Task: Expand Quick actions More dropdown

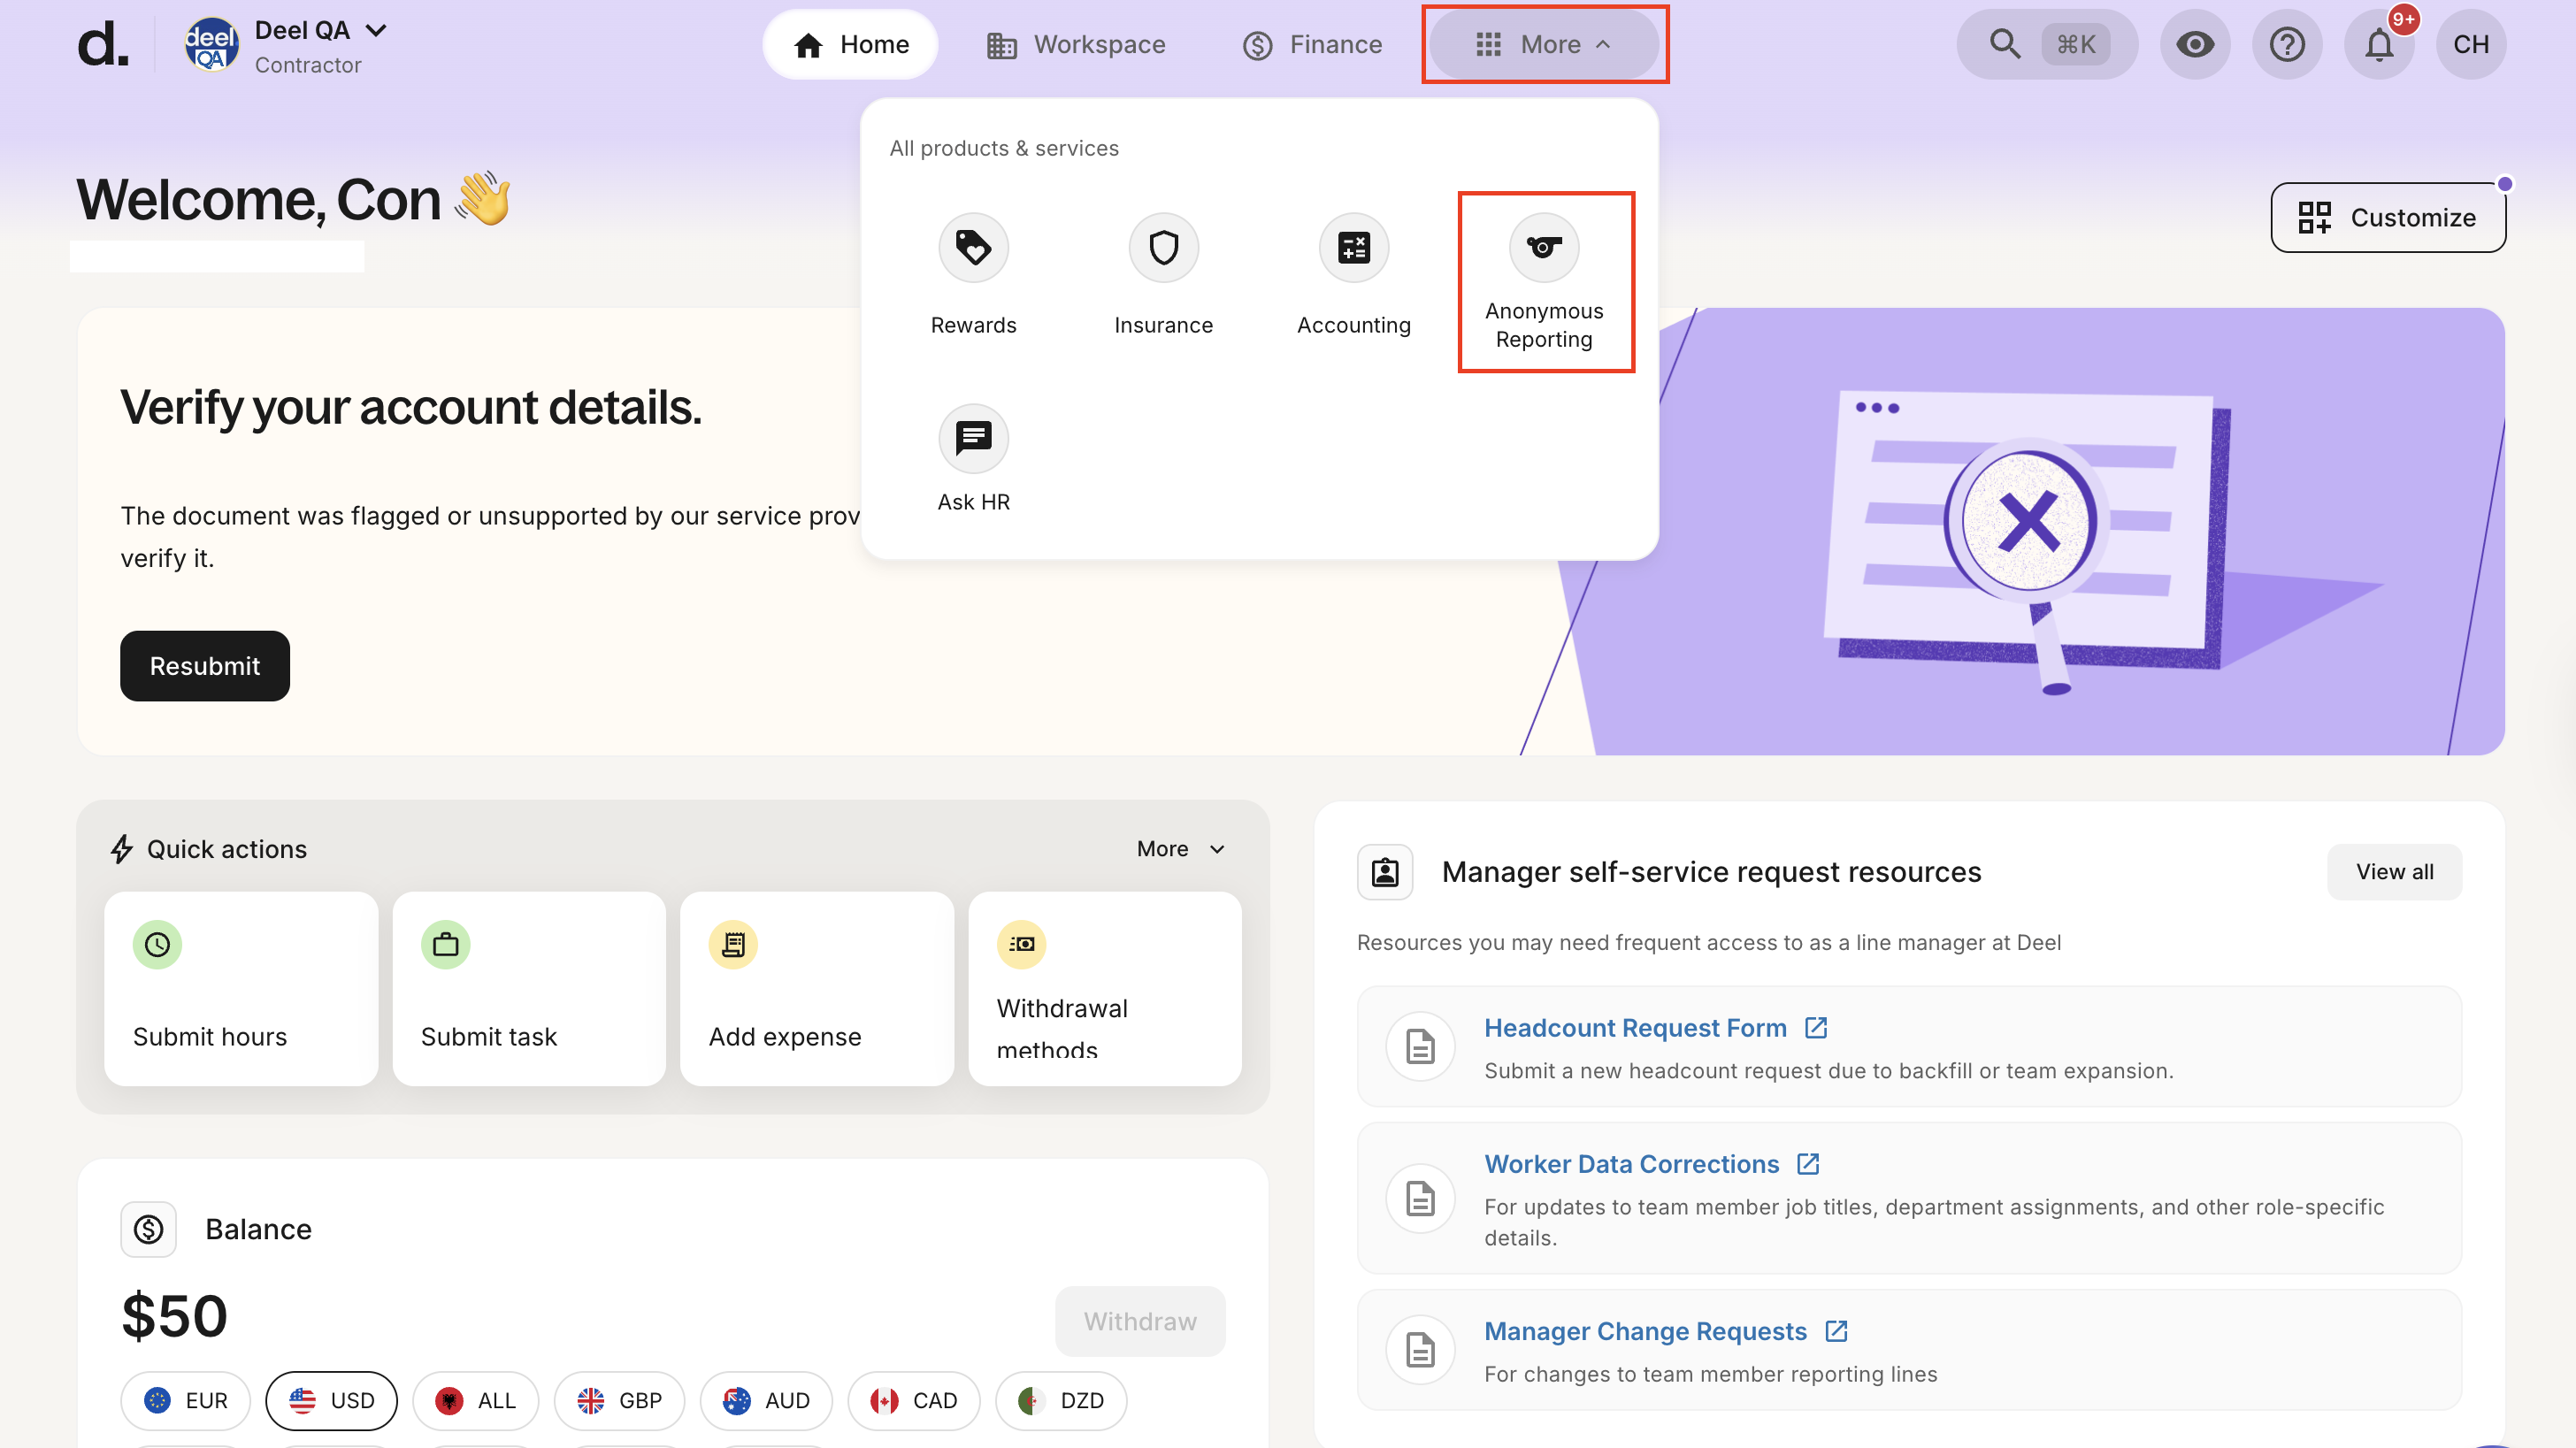Action: click(x=1180, y=848)
